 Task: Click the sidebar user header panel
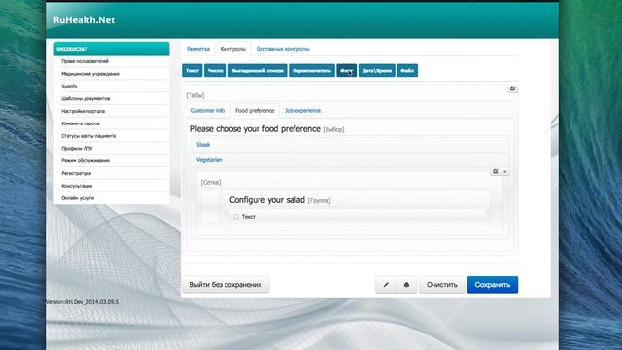tap(112, 49)
